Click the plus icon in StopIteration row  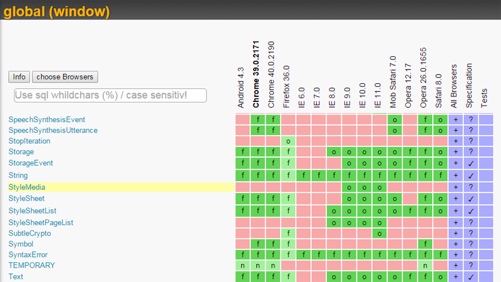(456, 141)
